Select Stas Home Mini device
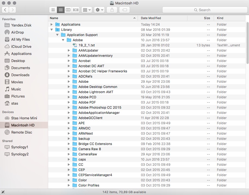The height and width of the screenshot is (195, 249). pos(24,118)
